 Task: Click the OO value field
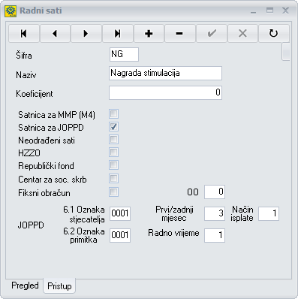coord(215,192)
